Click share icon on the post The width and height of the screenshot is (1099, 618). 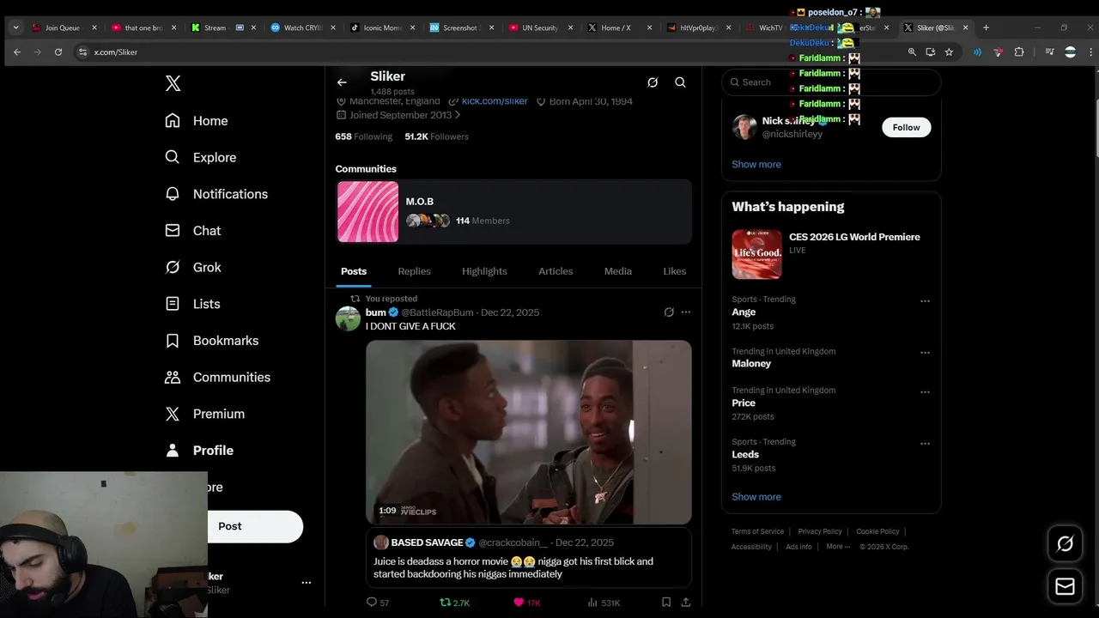(685, 603)
